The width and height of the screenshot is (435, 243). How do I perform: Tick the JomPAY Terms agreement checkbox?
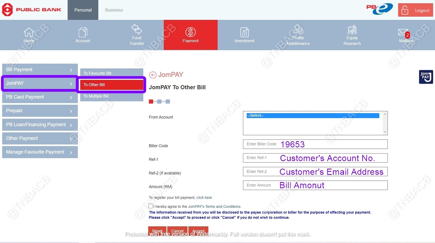point(151,206)
